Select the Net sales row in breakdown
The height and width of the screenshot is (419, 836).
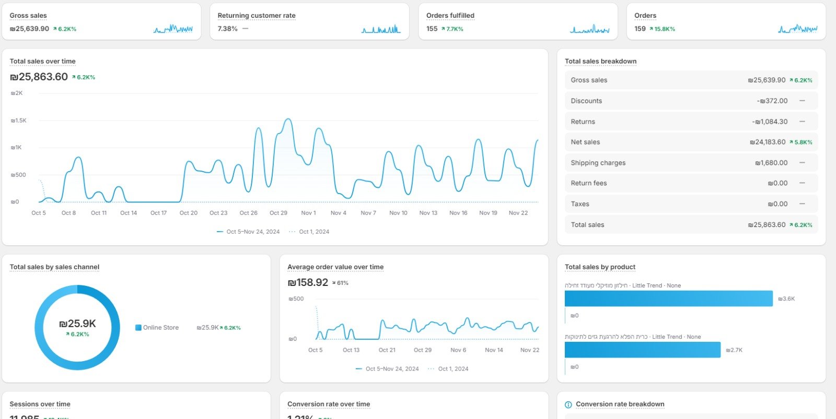[691, 142]
